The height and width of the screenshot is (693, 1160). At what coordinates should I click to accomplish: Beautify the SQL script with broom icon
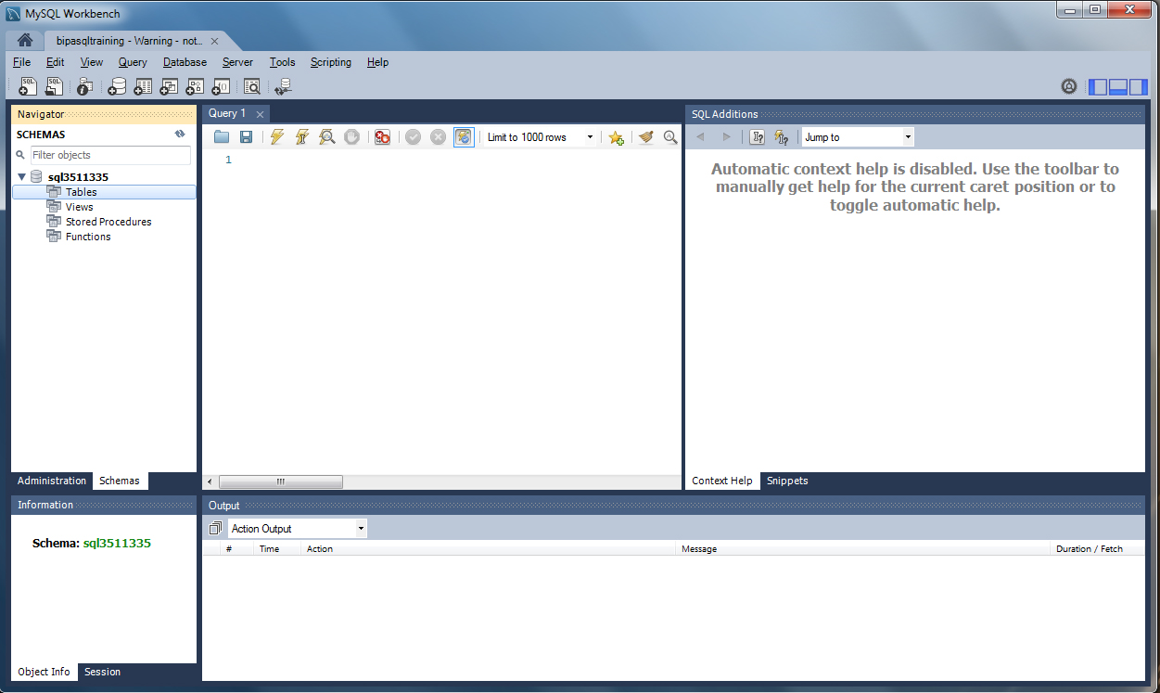(x=646, y=136)
